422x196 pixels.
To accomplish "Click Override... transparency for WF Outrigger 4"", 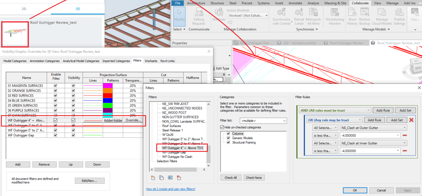I will (x=133, y=120).
